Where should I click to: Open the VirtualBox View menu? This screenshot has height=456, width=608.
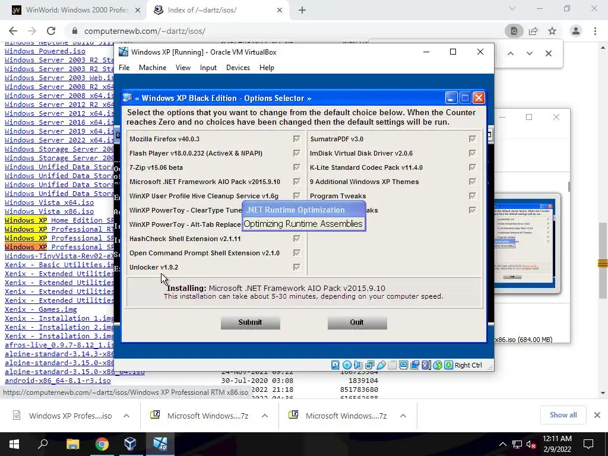183,68
